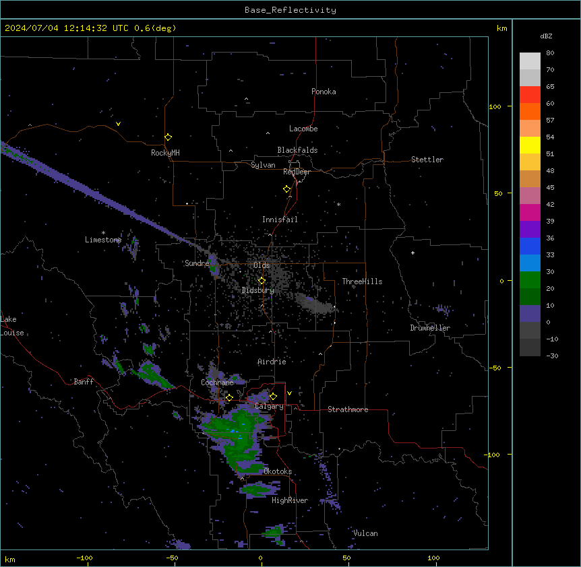Click the Lacombe city label

[303, 129]
